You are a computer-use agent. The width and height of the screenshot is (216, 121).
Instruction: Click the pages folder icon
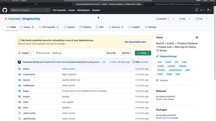tap(20, 91)
